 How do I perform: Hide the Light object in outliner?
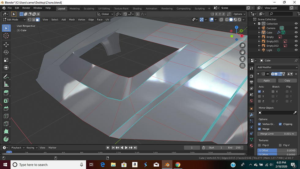click(x=296, y=50)
